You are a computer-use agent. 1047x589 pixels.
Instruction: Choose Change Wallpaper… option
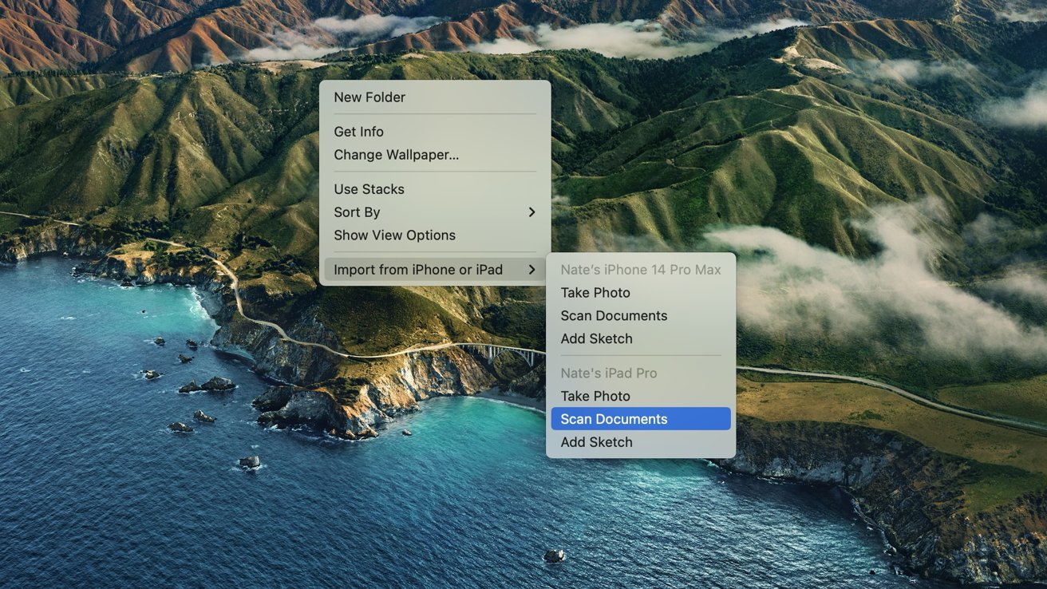tap(396, 155)
